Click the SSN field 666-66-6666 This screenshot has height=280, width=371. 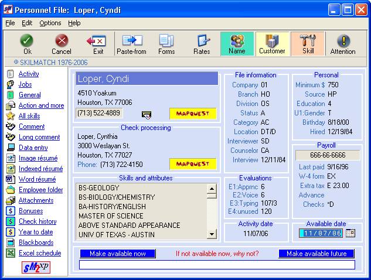click(x=328, y=155)
